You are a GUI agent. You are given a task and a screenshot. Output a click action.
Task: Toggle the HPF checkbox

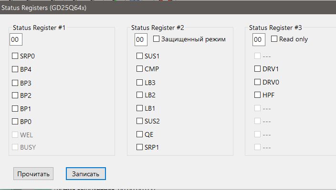(258, 95)
